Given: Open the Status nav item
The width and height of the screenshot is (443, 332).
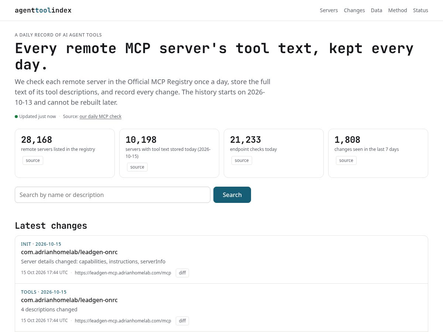Looking at the screenshot, I should pos(420,10).
